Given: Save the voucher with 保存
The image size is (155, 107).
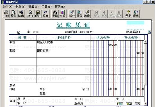Looking at the screenshot, I should pos(38,14).
